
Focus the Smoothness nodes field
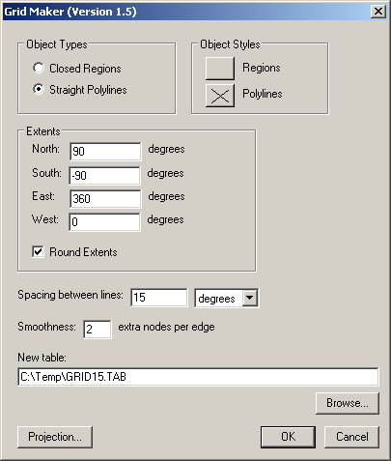[x=98, y=330]
